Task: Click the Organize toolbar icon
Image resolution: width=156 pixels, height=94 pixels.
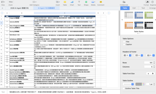Action: 152,2
